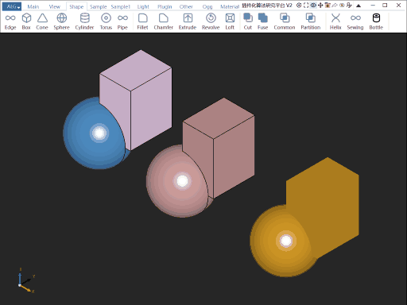This screenshot has height=305, width=407.
Task: Switch to the Shape tab
Action: point(76,7)
